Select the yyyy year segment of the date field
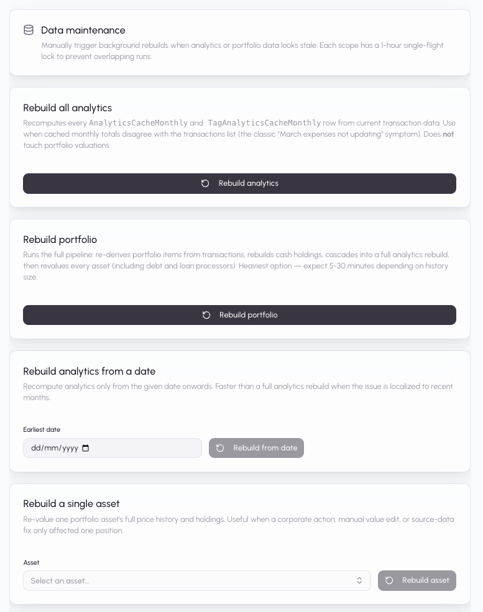 coord(69,448)
